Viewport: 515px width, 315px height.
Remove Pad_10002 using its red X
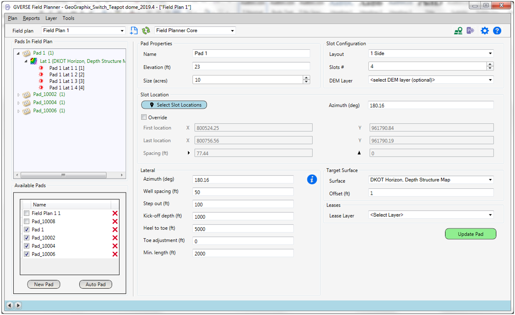click(x=115, y=238)
